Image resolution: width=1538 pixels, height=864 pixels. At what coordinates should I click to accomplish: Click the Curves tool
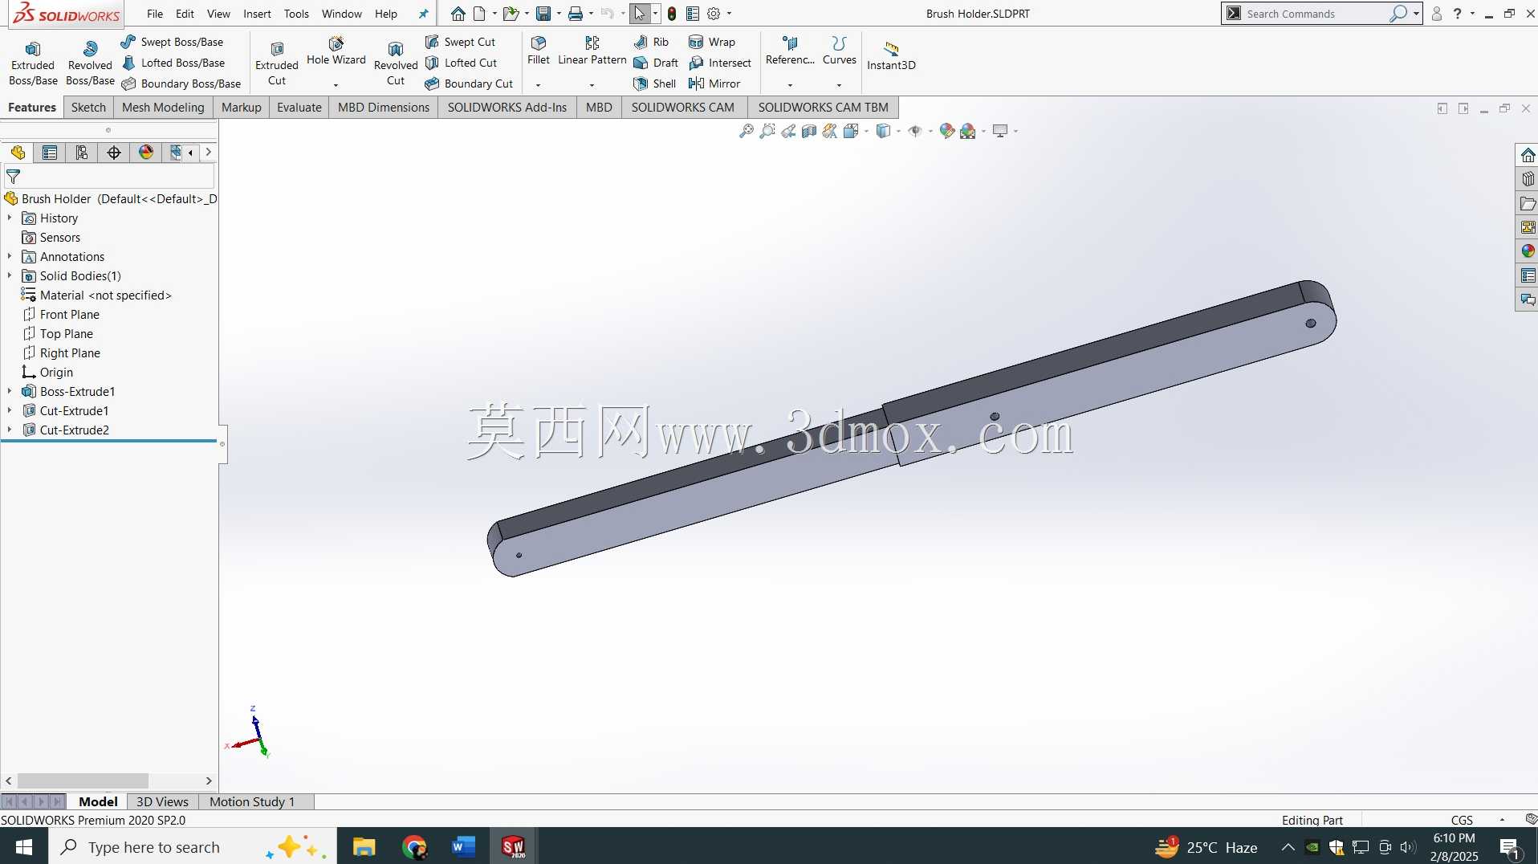coord(839,51)
